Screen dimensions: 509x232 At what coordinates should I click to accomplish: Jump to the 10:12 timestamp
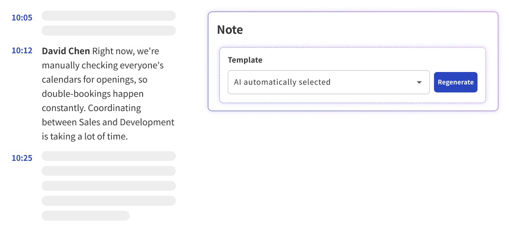click(x=22, y=51)
